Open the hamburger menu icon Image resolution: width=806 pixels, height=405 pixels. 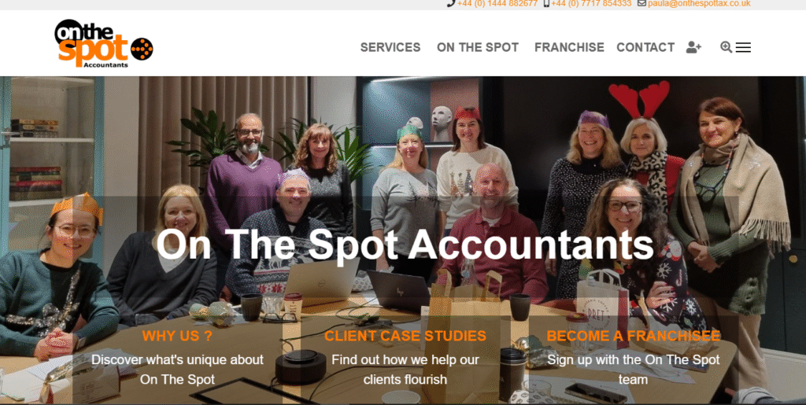(x=743, y=48)
